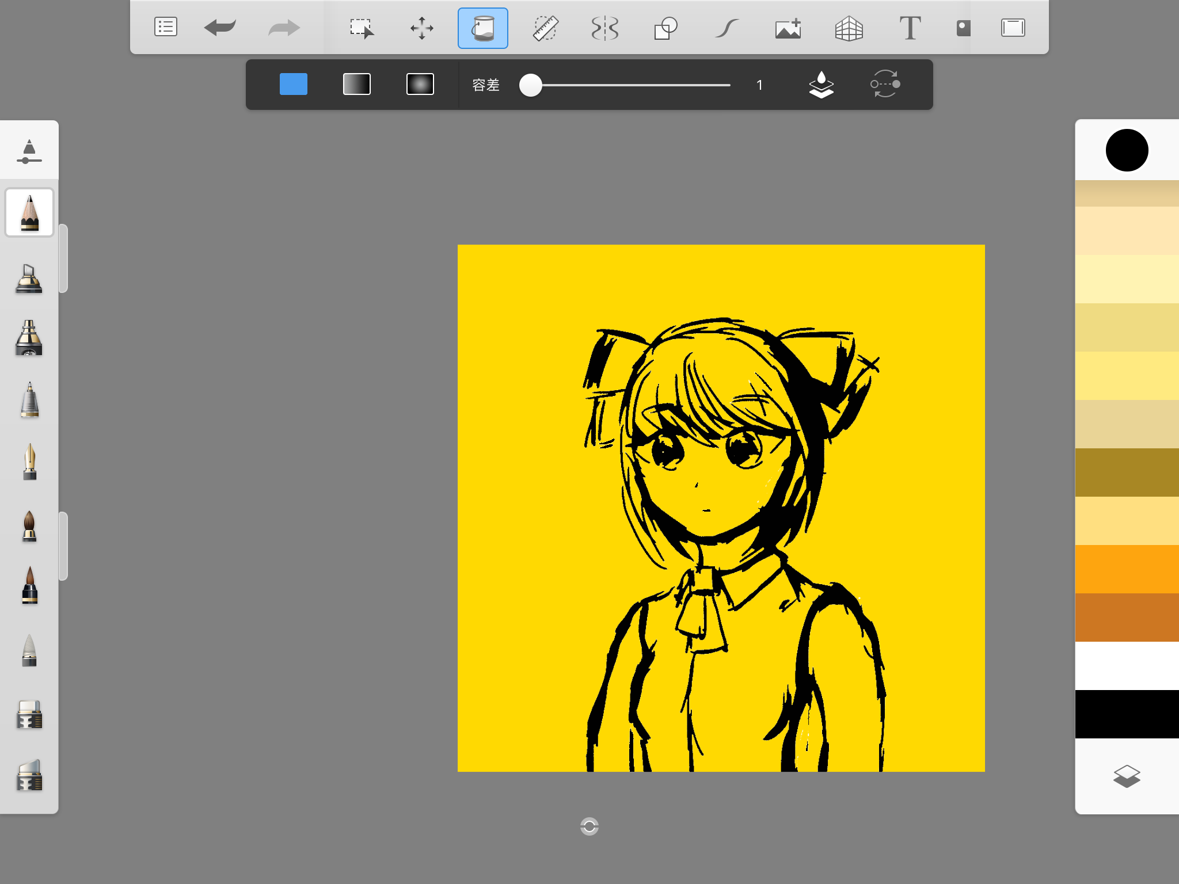
Task: Expand the stroke stabilizer settings
Action: (29, 150)
